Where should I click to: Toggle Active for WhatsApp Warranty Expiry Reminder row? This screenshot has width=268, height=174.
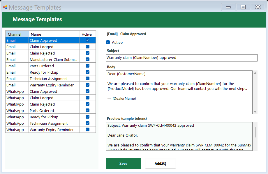point(87,130)
